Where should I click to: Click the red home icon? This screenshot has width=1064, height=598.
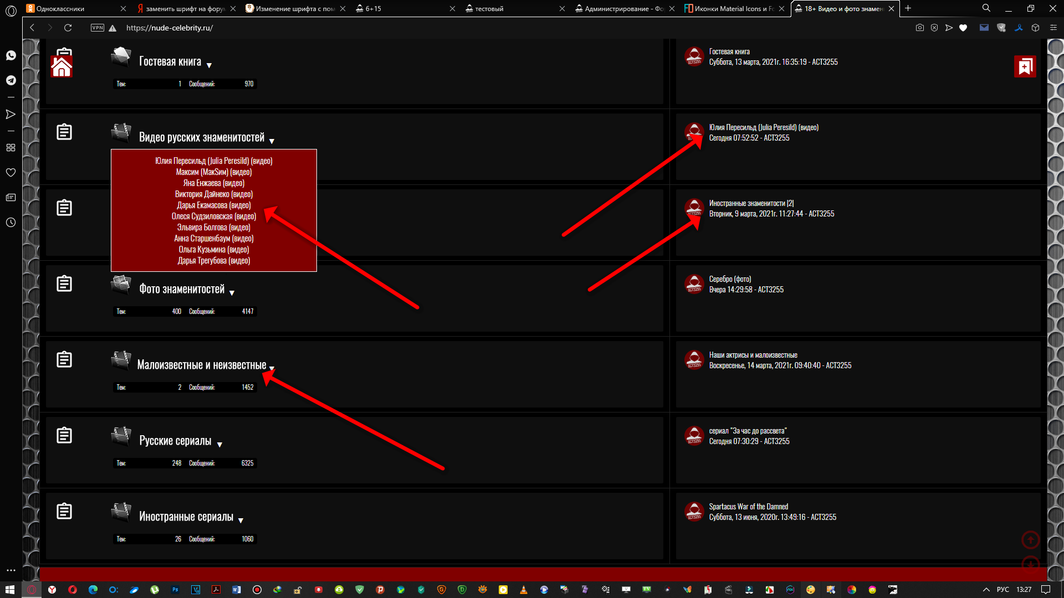pyautogui.click(x=62, y=66)
